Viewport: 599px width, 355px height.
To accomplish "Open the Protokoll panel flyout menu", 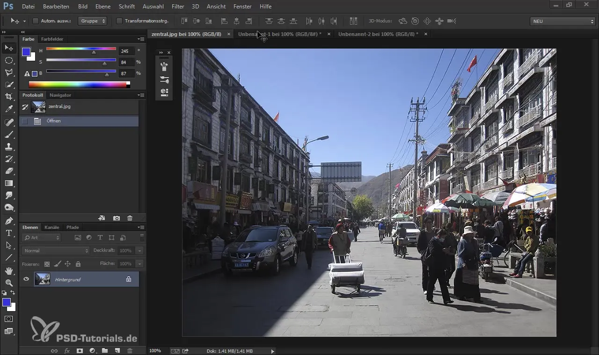I will 141,95.
